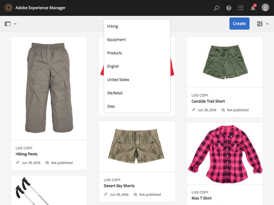
Task: Click LIVE COPY label on Rios T Shirt card
Action: 200,193
